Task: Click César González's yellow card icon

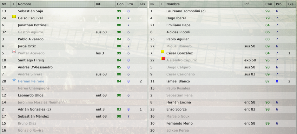Action: pyautogui.click(x=163, y=52)
